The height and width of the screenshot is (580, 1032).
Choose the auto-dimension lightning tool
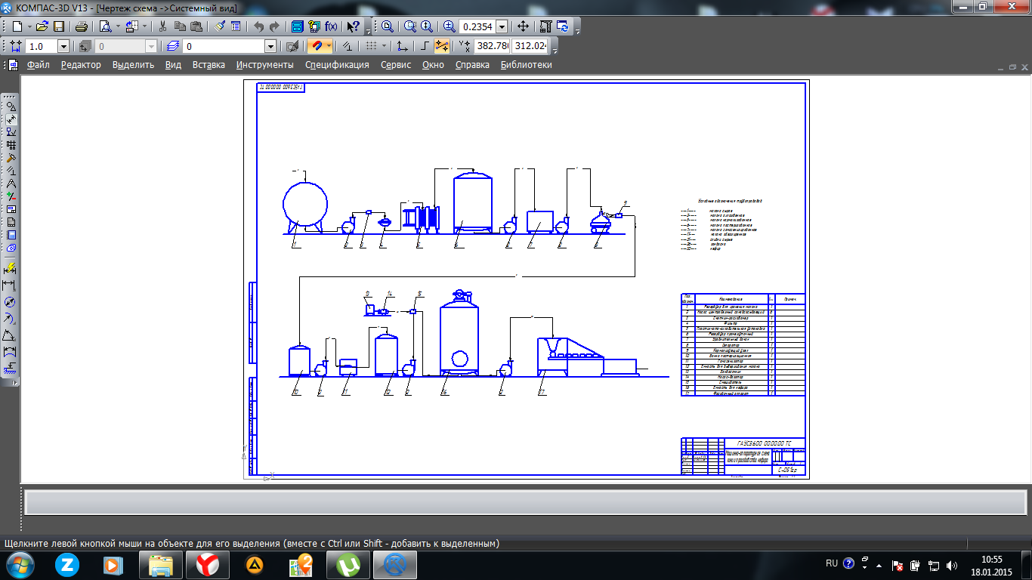point(10,269)
